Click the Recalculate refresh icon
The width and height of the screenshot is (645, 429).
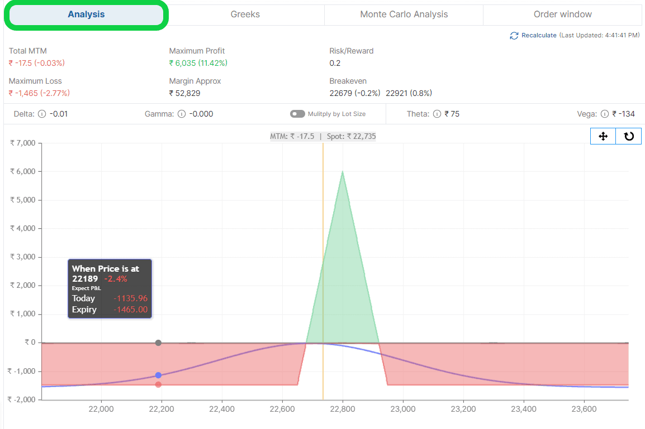[514, 36]
